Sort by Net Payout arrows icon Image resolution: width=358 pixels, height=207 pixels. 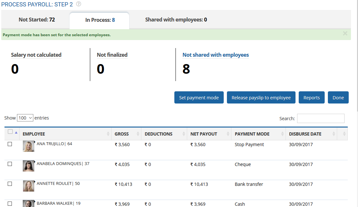(228, 134)
